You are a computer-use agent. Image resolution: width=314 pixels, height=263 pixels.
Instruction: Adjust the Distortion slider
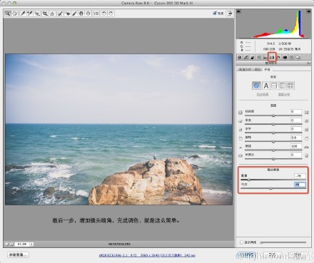(x=273, y=115)
